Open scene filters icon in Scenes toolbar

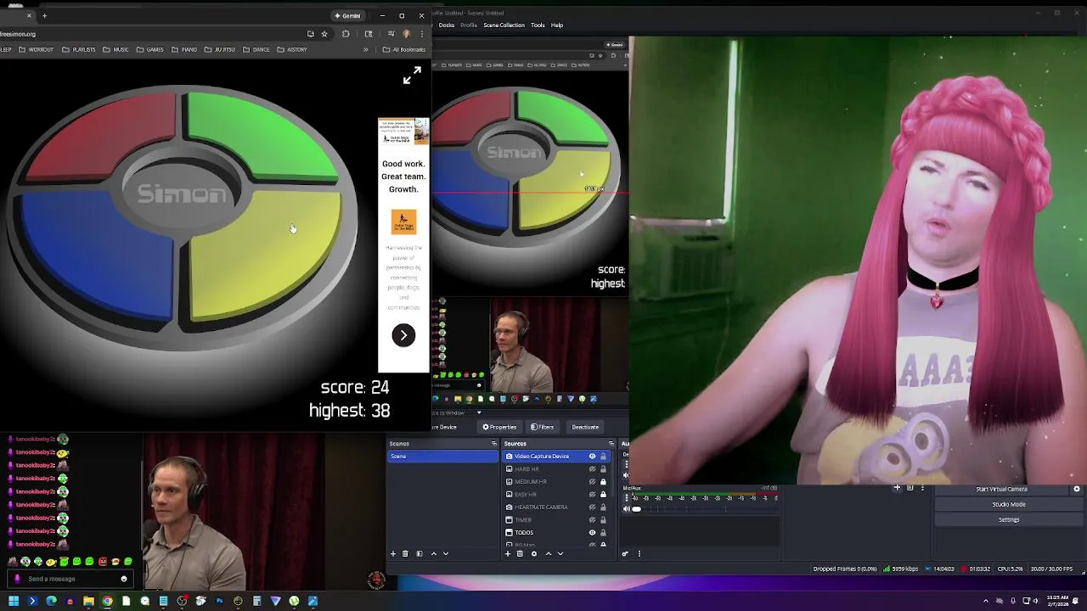pos(419,553)
